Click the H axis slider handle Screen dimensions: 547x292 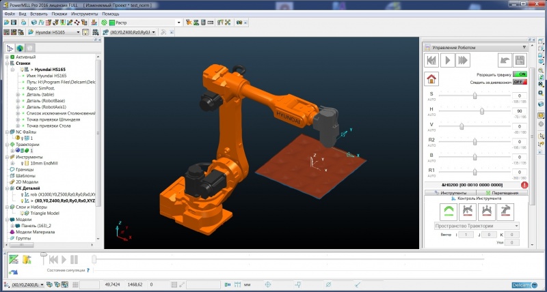point(482,111)
